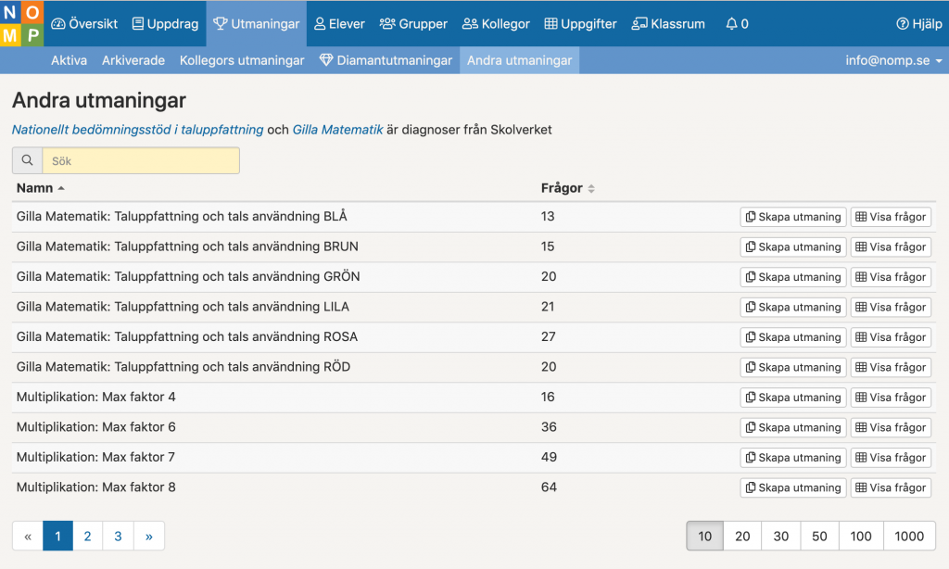
Task: Show questions for Max faktor 6
Action: pos(891,427)
